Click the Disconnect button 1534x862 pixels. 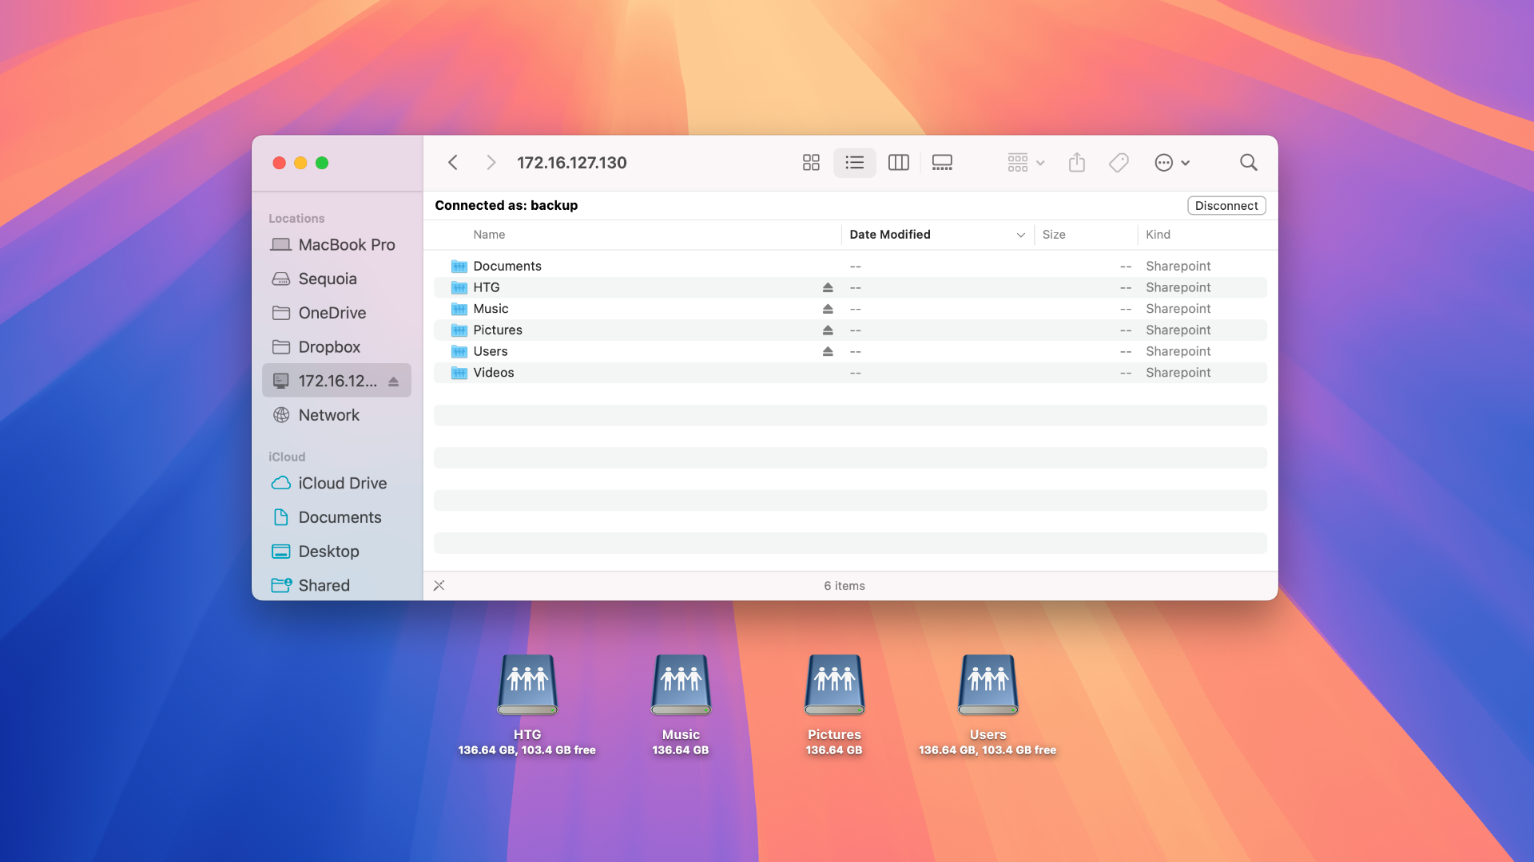coord(1226,205)
